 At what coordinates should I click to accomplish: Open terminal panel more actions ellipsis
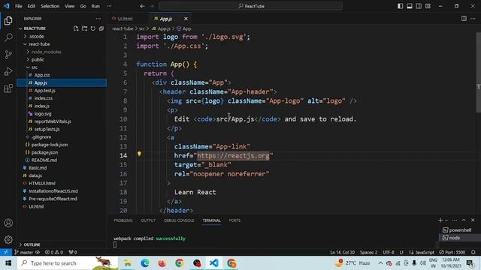coord(455,220)
